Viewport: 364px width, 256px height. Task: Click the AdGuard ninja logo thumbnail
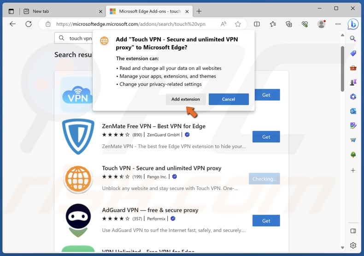pyautogui.click(x=78, y=220)
